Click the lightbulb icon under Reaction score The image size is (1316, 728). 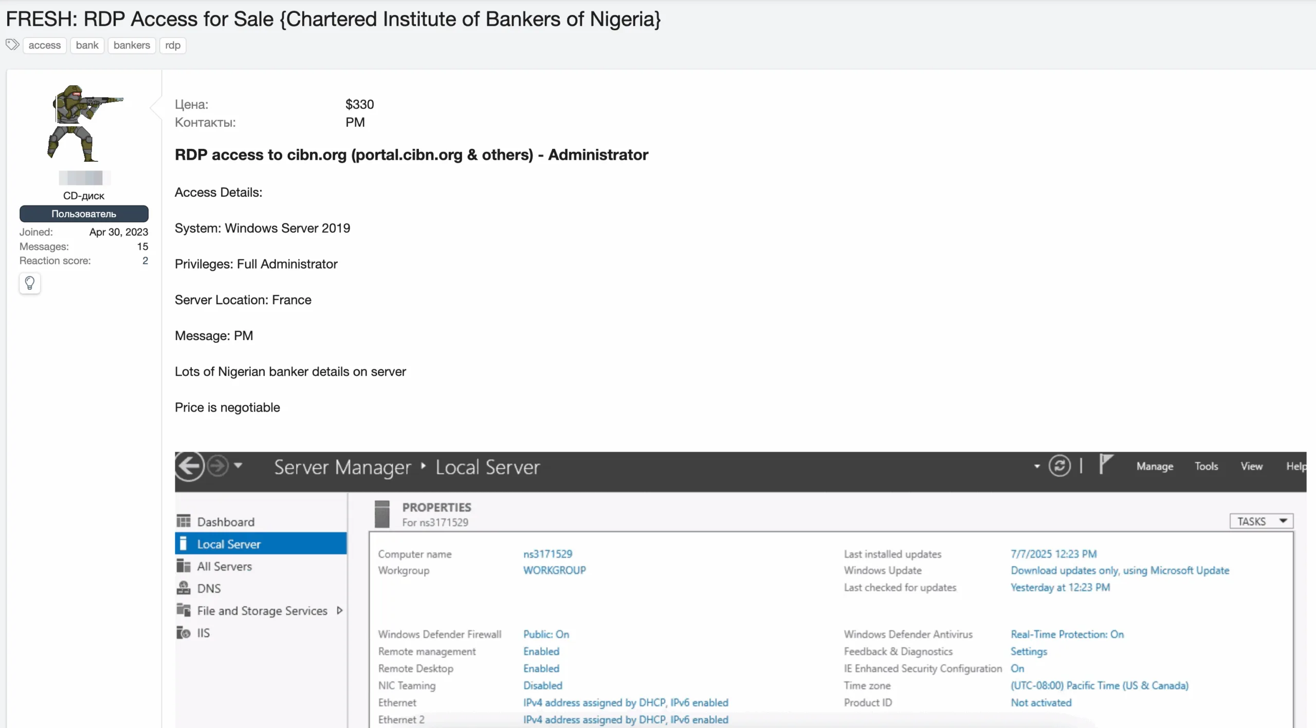(30, 283)
